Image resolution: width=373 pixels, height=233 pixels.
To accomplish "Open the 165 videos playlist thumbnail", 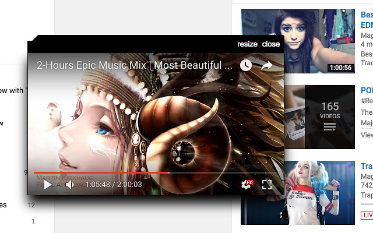I will coord(320,117).
